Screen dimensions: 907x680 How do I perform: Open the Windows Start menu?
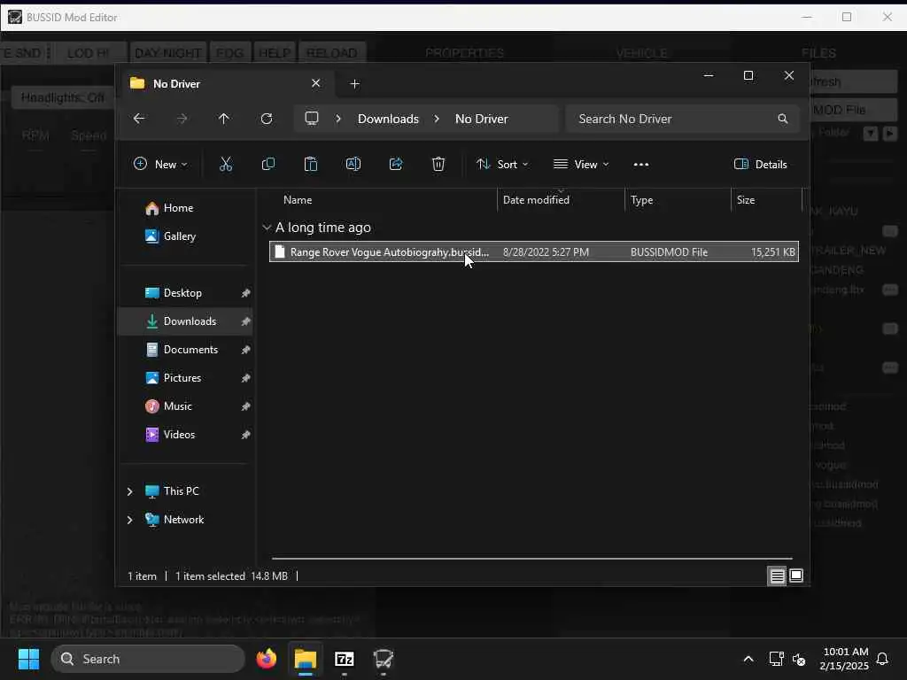(29, 659)
